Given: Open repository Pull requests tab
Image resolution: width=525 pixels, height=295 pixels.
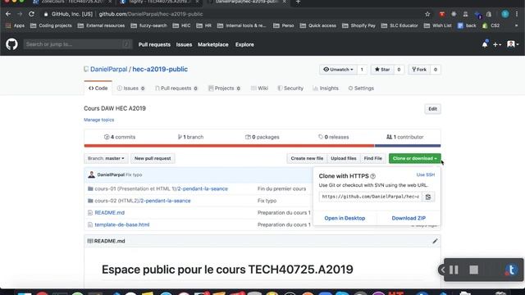Looking at the screenshot, I should [176, 88].
